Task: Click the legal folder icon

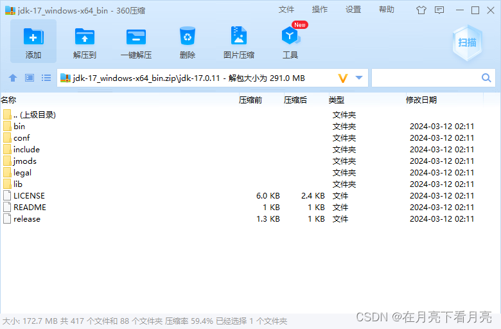Action: pyautogui.click(x=7, y=172)
